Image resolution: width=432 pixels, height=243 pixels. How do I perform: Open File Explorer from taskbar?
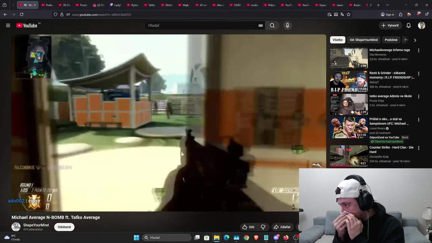tap(217, 238)
